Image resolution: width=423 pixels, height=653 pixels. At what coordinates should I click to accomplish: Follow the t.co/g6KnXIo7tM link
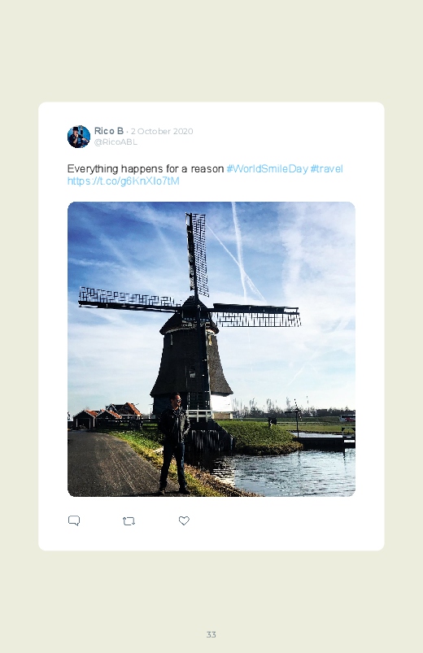click(x=124, y=181)
